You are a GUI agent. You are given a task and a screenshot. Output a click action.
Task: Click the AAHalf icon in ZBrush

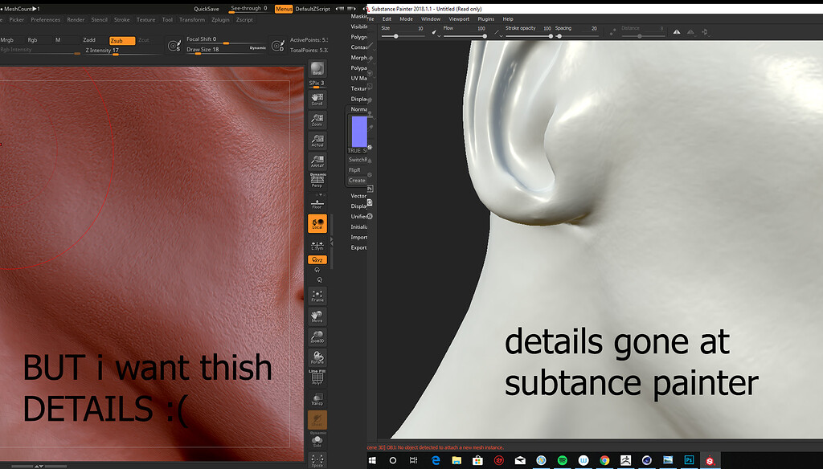click(317, 161)
